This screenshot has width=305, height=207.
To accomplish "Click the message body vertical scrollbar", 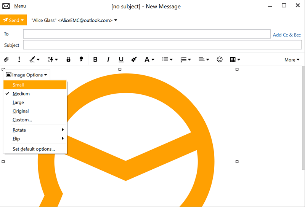I will tap(303, 118).
